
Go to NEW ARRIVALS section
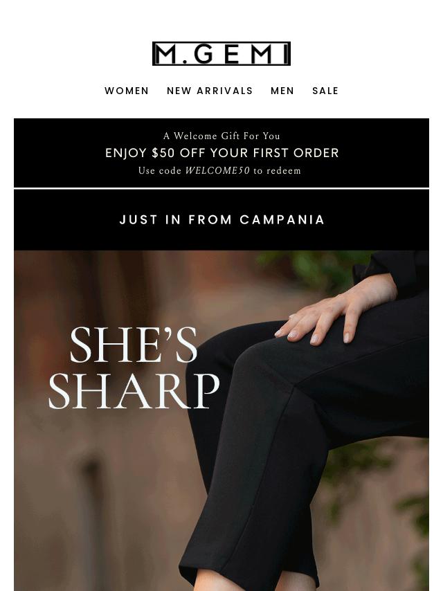(210, 91)
